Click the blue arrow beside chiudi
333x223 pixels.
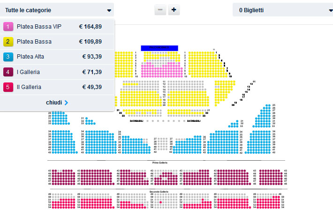(66, 103)
